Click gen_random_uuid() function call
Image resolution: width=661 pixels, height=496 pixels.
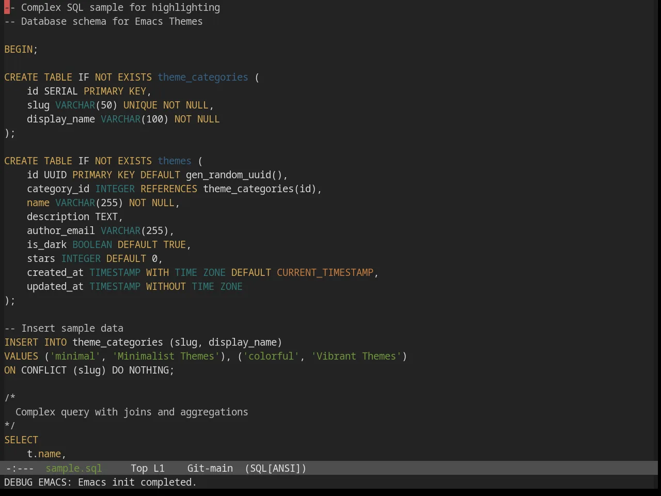point(234,175)
